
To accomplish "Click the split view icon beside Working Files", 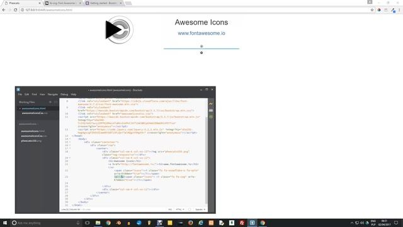I will pyautogui.click(x=56, y=102).
